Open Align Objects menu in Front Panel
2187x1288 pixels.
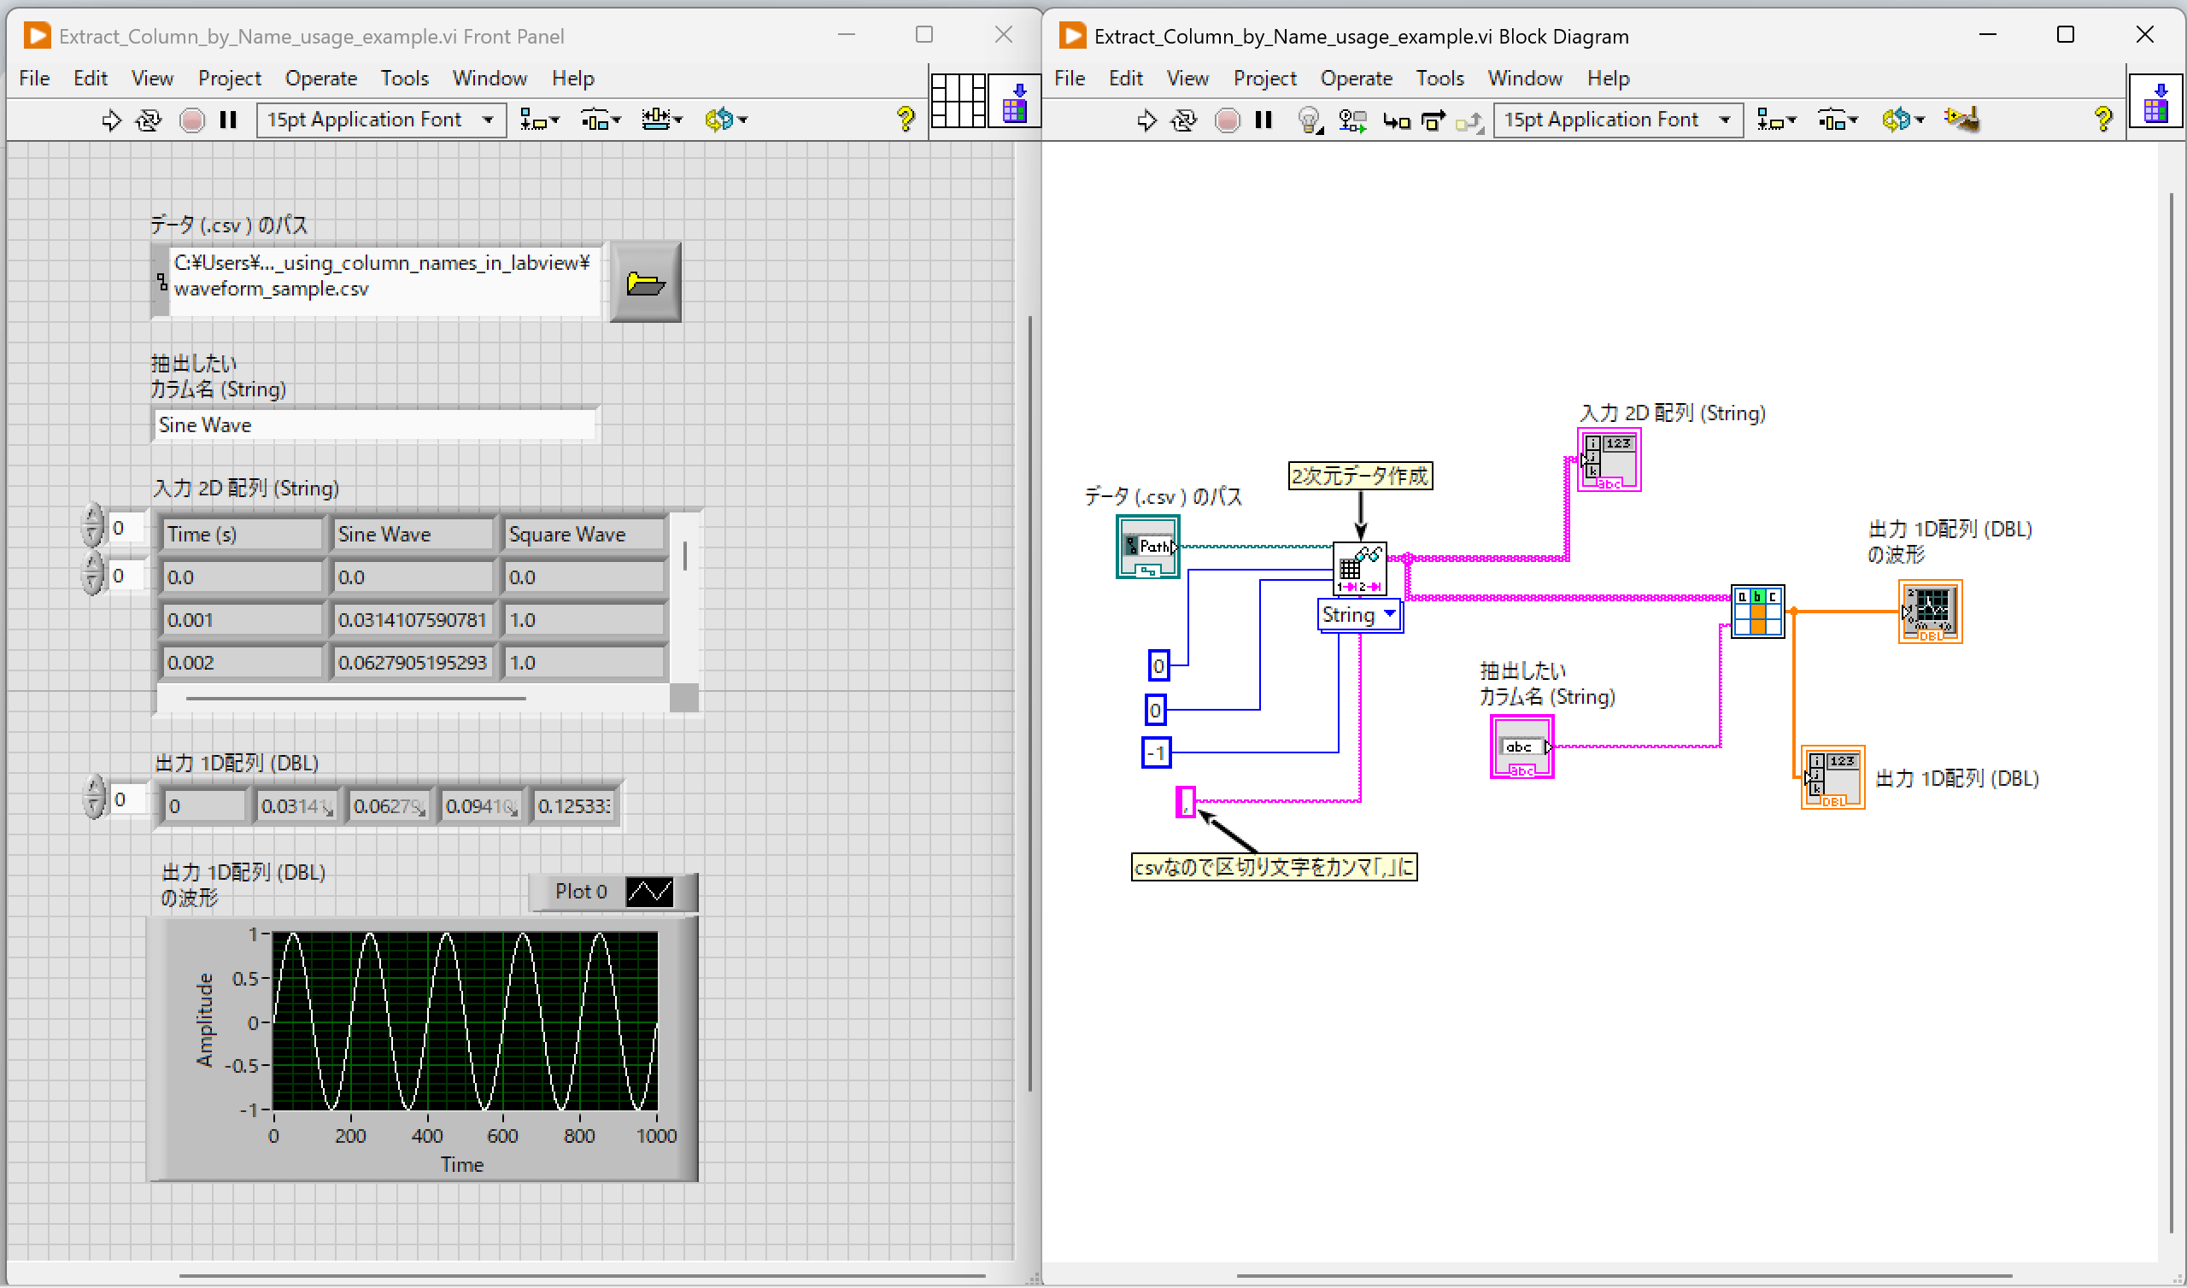coord(539,120)
